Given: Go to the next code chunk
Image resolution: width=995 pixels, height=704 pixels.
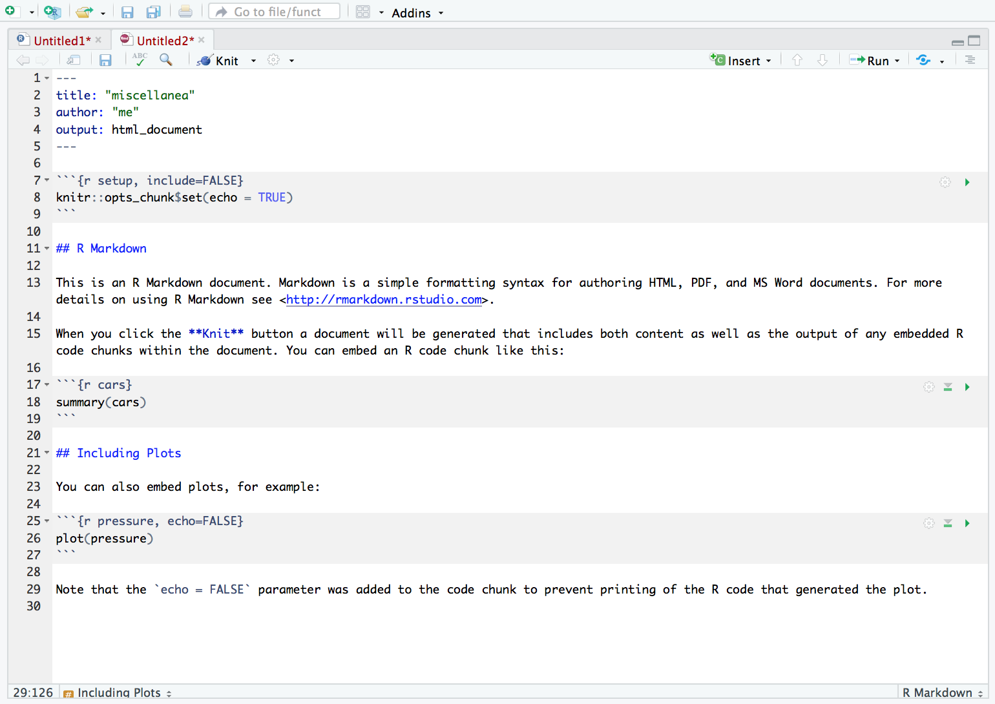Looking at the screenshot, I should coord(822,60).
